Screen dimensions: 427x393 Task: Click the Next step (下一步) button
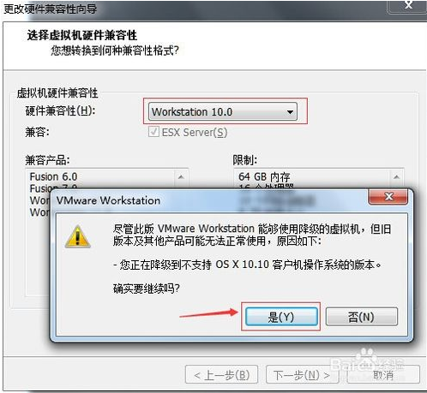tap(302, 374)
